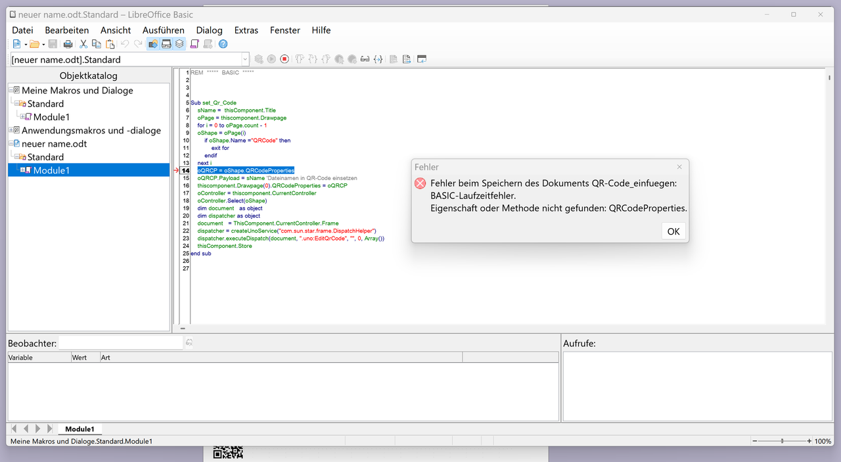
Task: Stop macro execution with the red stop icon
Action: (284, 59)
